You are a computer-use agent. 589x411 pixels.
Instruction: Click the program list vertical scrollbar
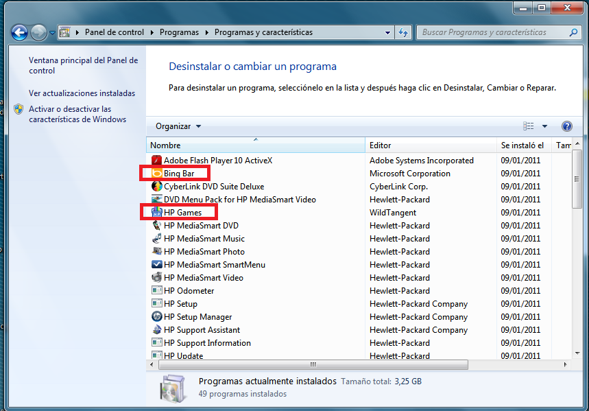click(577, 261)
